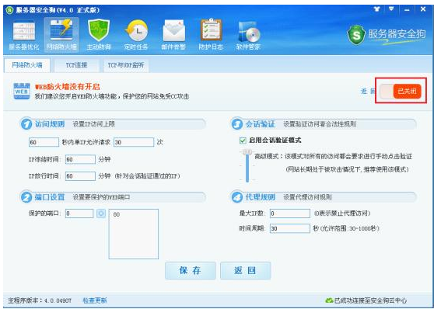Viewport: 434px width, 309px height.
Task: Click 返回 link beside the firewall switch
Action: (x=368, y=92)
